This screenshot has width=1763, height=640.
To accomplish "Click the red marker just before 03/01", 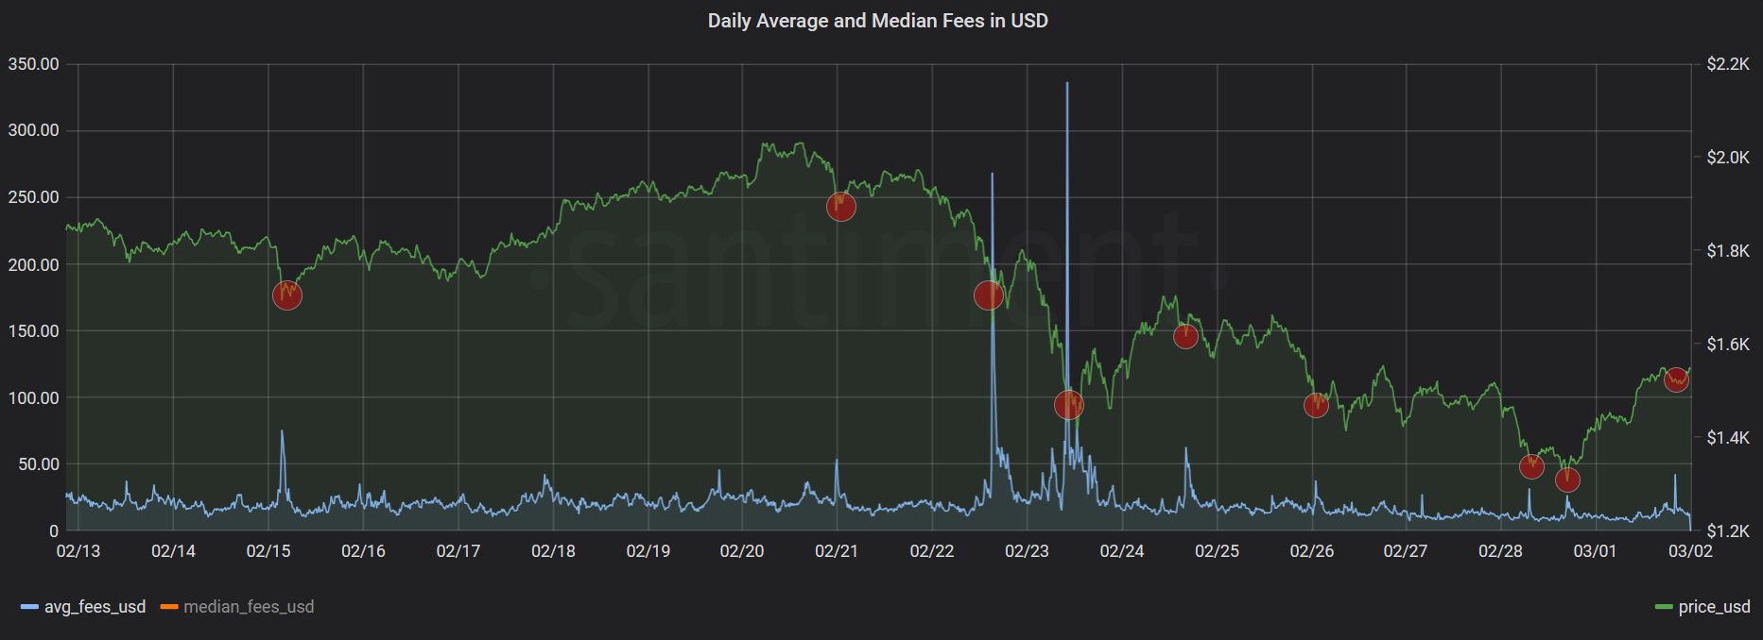I will point(1567,480).
